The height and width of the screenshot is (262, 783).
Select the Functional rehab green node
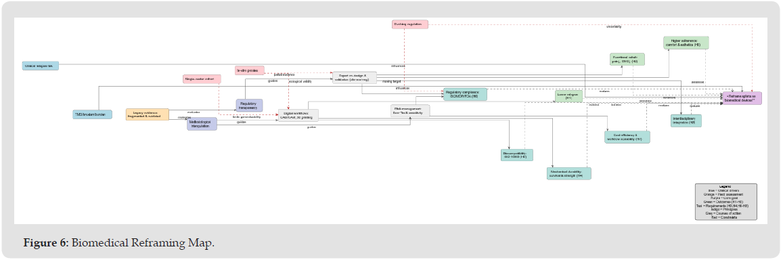(x=627, y=59)
